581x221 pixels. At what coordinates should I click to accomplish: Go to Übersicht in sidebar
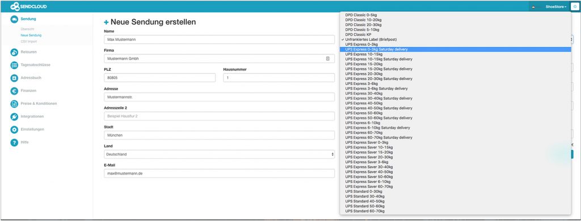click(x=27, y=29)
